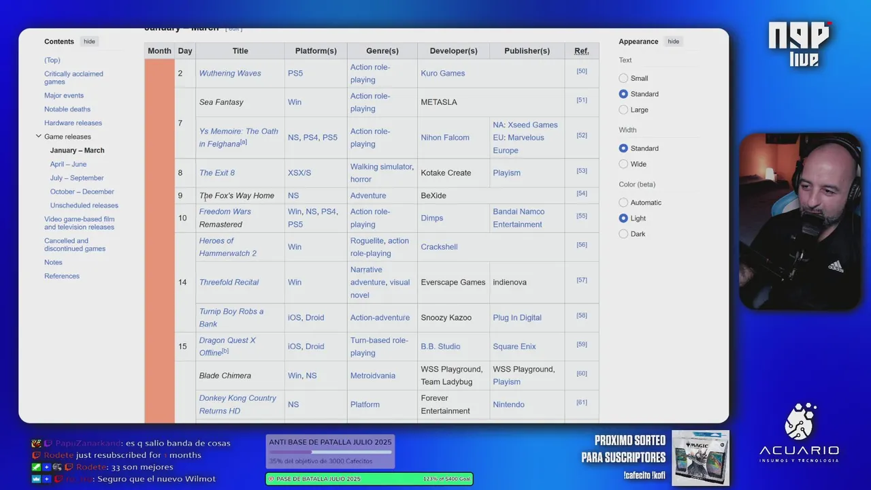Open reference [50] citation
871x490 pixels.
point(582,71)
